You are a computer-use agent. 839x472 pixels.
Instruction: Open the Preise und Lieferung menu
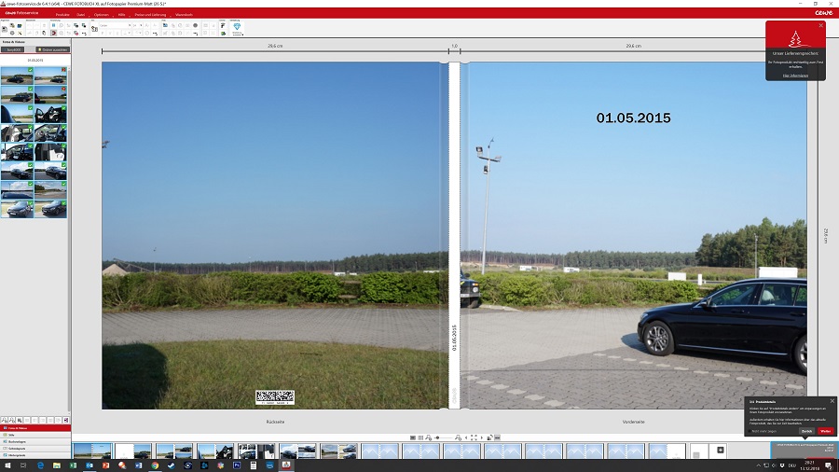[151, 15]
